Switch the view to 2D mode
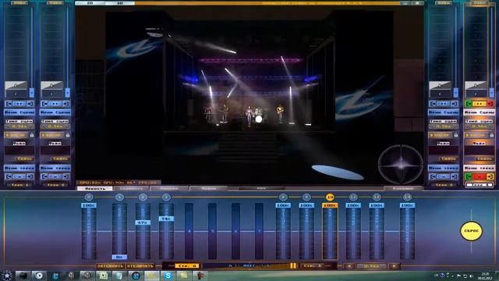The height and width of the screenshot is (281, 499). pos(90,3)
